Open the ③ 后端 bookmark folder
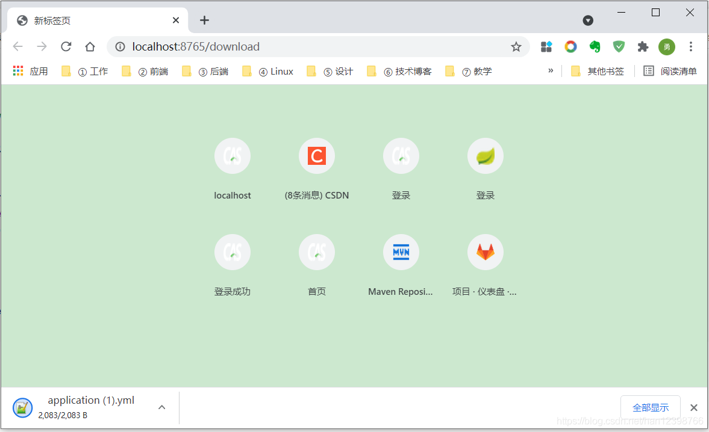 click(205, 72)
